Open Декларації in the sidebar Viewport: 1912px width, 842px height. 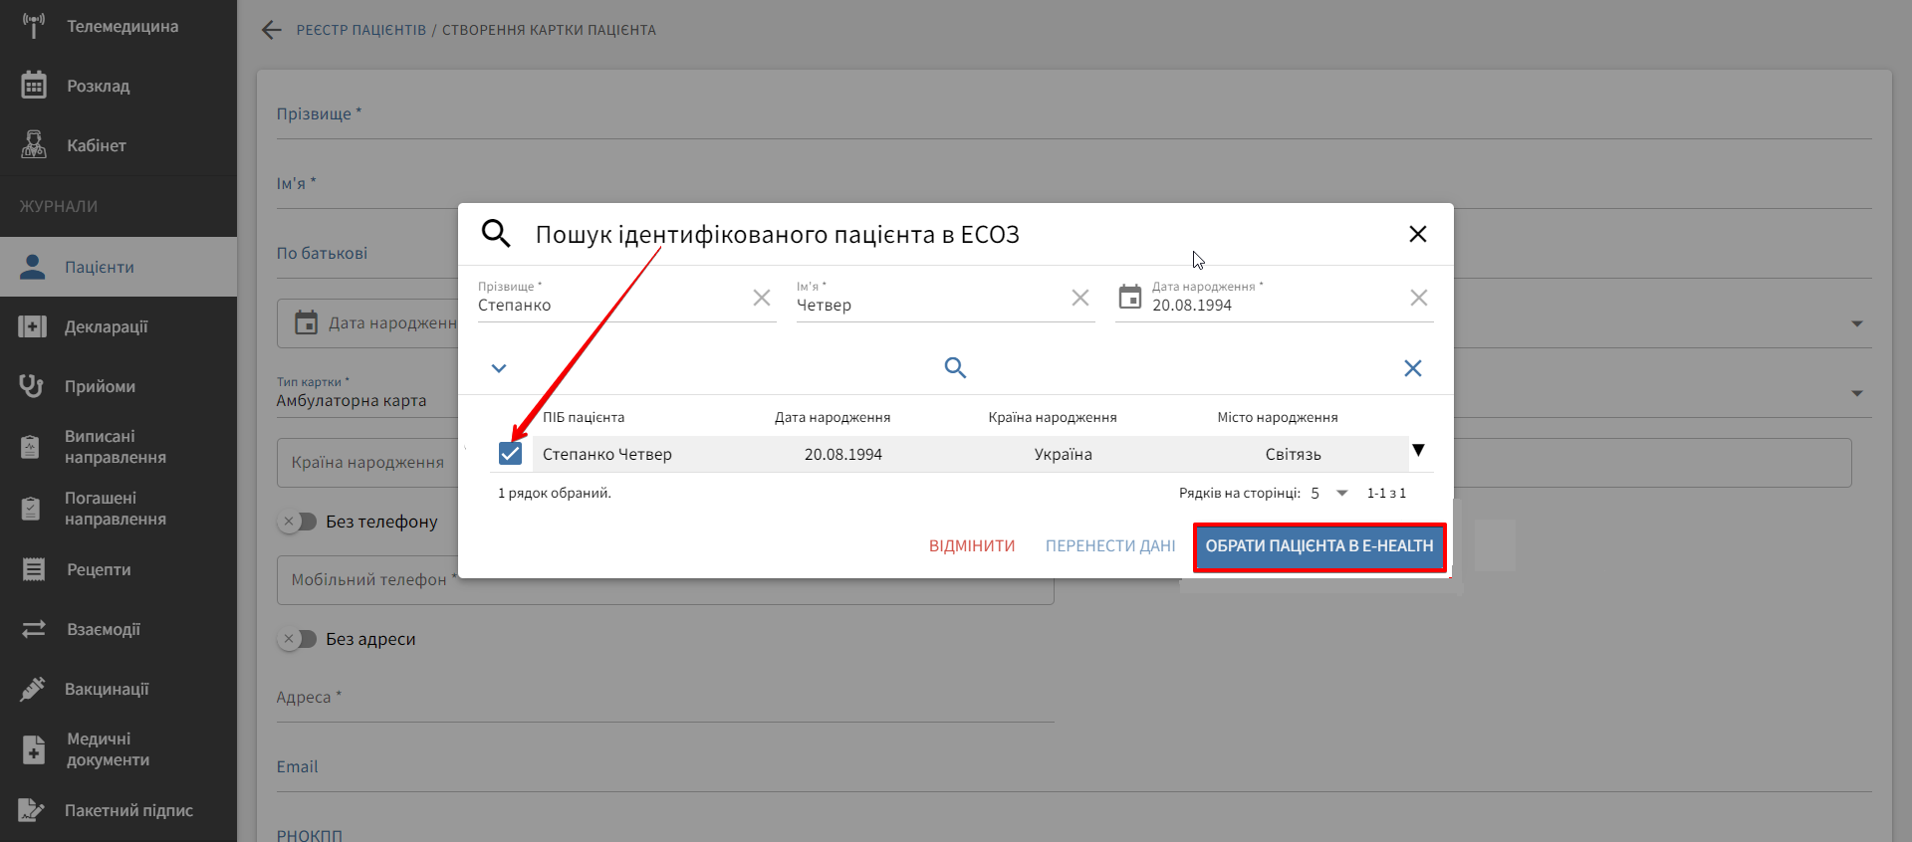[107, 326]
